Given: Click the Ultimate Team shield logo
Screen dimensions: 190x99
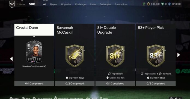Looking at the screenshot, I should click(x=12, y=4).
